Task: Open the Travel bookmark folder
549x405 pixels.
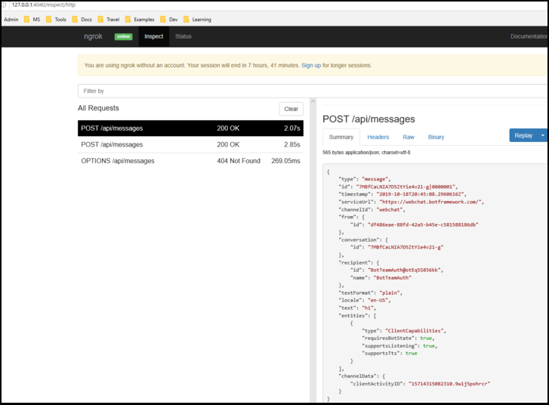Action: [109, 20]
